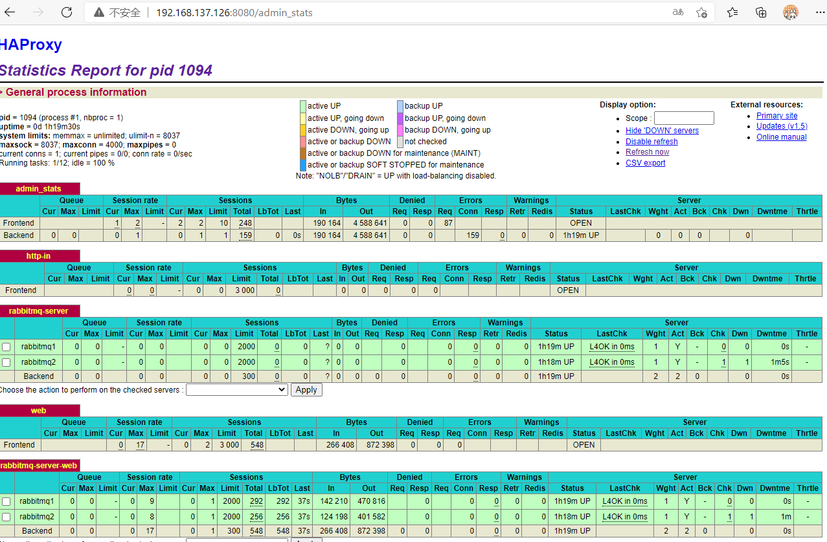Click the browser back arrow

click(10, 12)
